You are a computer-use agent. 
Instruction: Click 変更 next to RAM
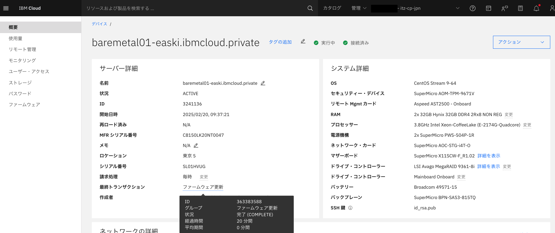tap(509, 115)
